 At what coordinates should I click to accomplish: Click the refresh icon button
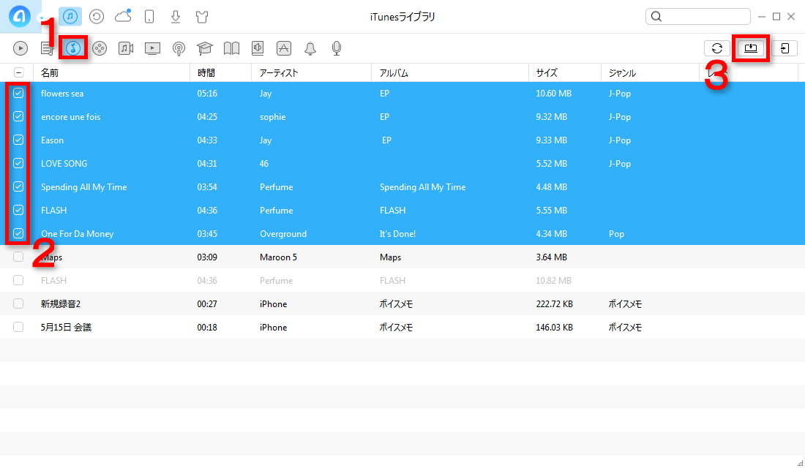717,48
